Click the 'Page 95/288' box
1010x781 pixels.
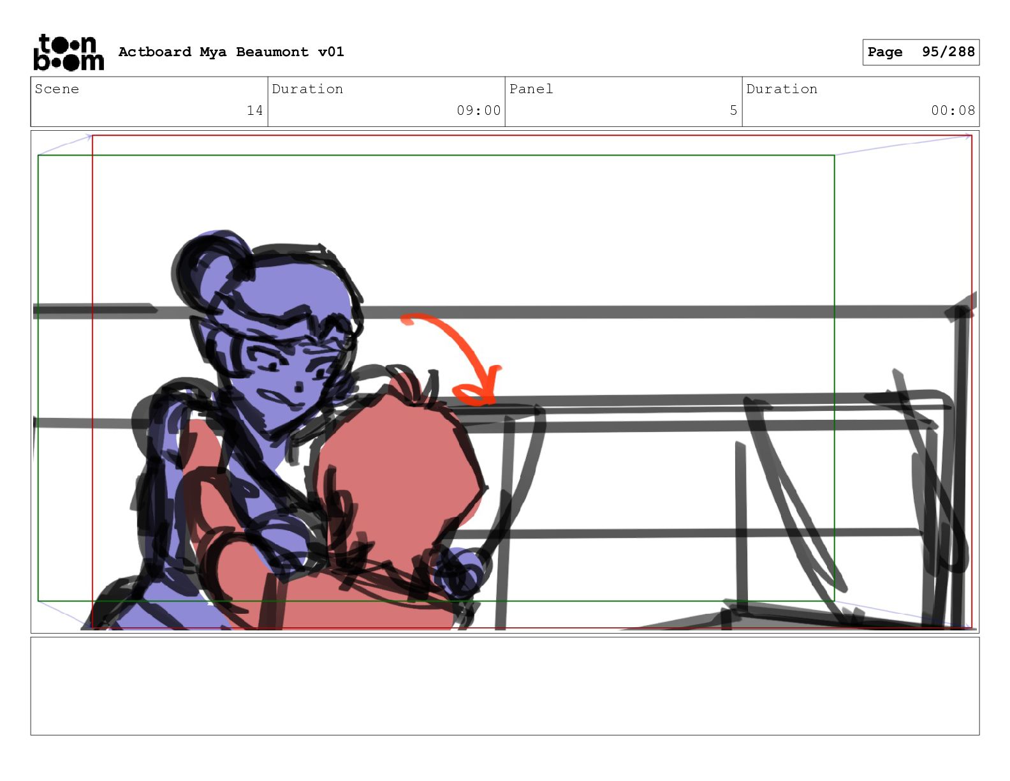tap(921, 52)
